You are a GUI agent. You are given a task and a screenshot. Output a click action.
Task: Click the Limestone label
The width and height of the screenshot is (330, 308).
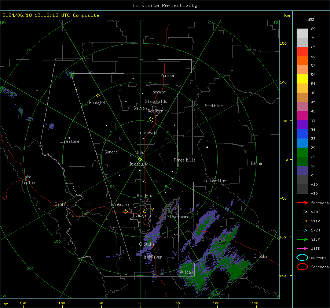69,141
